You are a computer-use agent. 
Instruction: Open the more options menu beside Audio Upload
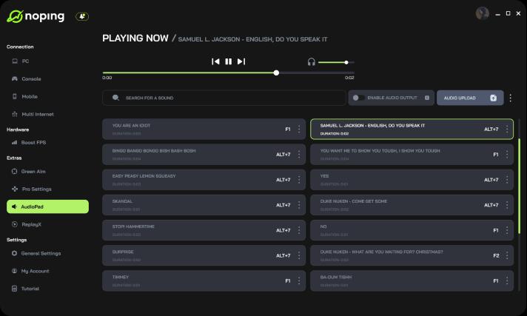(510, 98)
